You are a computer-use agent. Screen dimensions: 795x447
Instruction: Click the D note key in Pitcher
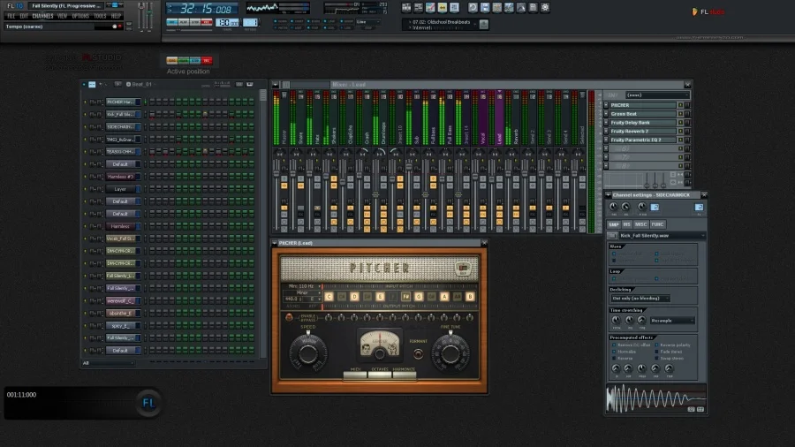tap(354, 297)
